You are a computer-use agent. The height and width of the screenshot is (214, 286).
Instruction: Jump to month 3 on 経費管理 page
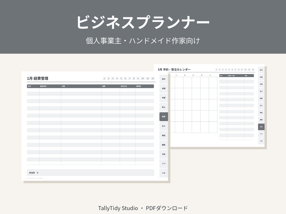[x=113, y=78]
